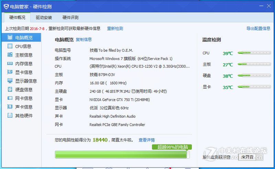Click the Realtek PCIe GBE Family Controller value
The width and height of the screenshot is (275, 169).
pyautogui.click(x=117, y=125)
